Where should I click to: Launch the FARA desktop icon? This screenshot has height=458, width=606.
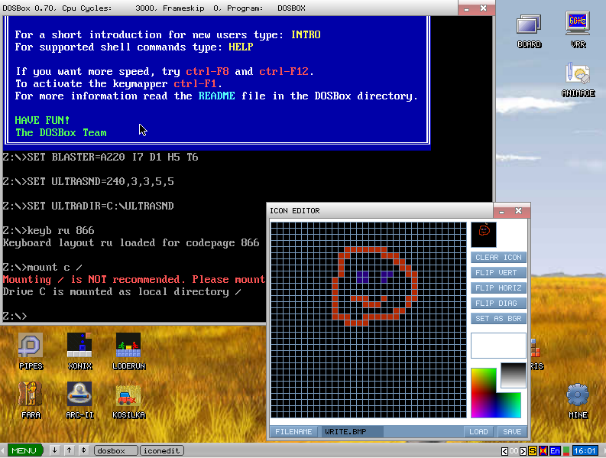click(x=31, y=401)
